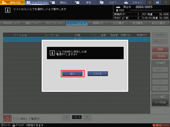Viewport: 170px width, 127px height.
Task: Open the チケット詳細 ticket details button
Action: click(160, 102)
